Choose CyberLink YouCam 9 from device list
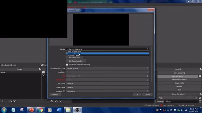Screen dimensions: 202x113 (108, 51)
